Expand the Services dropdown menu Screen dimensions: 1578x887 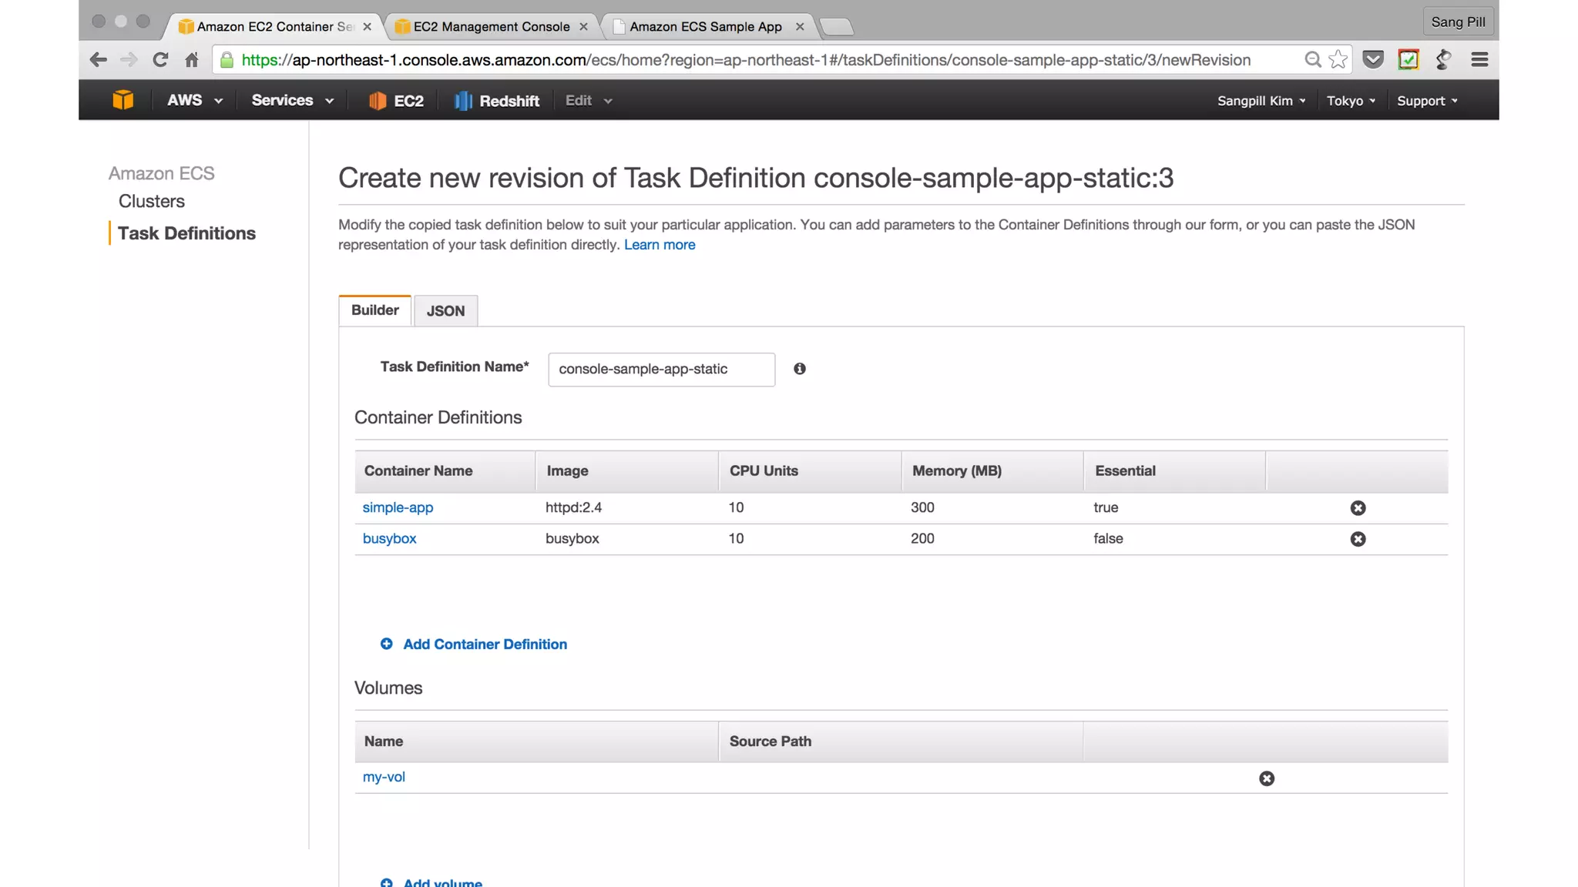click(x=292, y=101)
